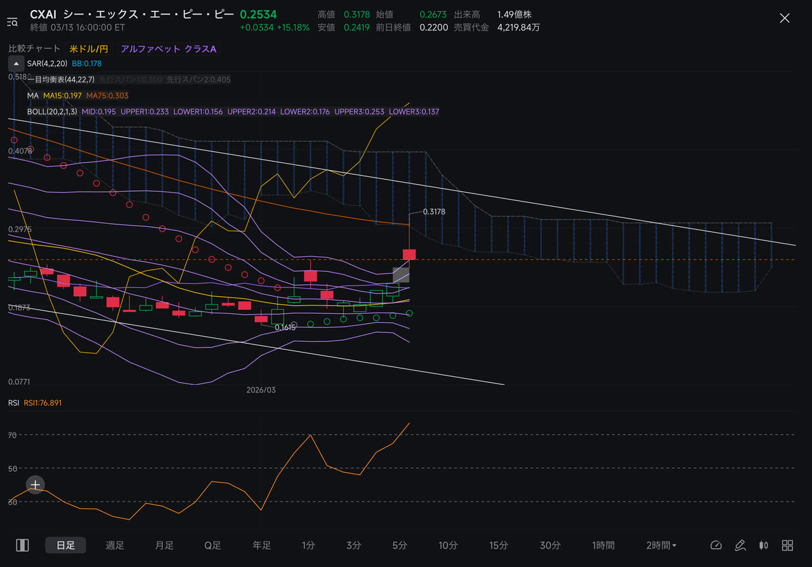
Task: Close the chart with the X icon
Action: (x=784, y=18)
